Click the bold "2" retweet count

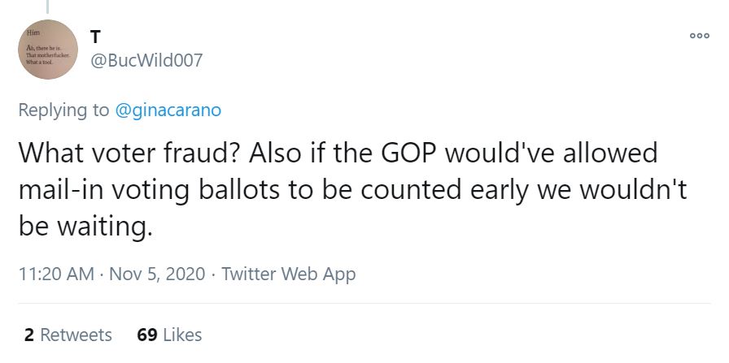[x=29, y=335]
